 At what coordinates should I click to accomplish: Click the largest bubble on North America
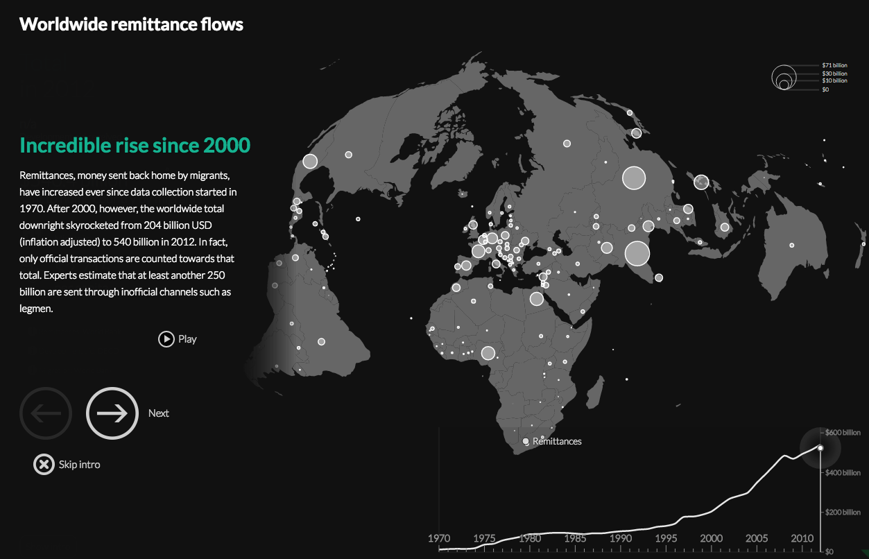310,162
